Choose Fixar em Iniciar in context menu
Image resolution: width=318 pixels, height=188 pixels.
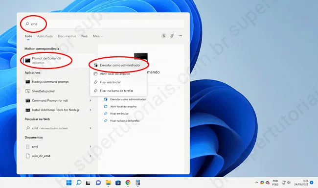click(x=118, y=82)
